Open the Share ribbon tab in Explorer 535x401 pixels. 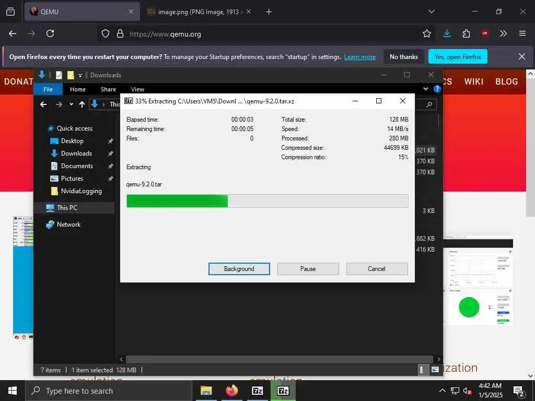pyautogui.click(x=108, y=89)
